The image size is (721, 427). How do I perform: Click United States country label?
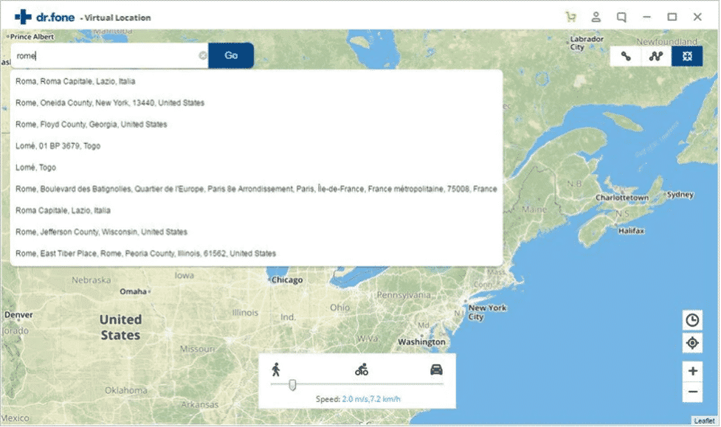point(120,327)
